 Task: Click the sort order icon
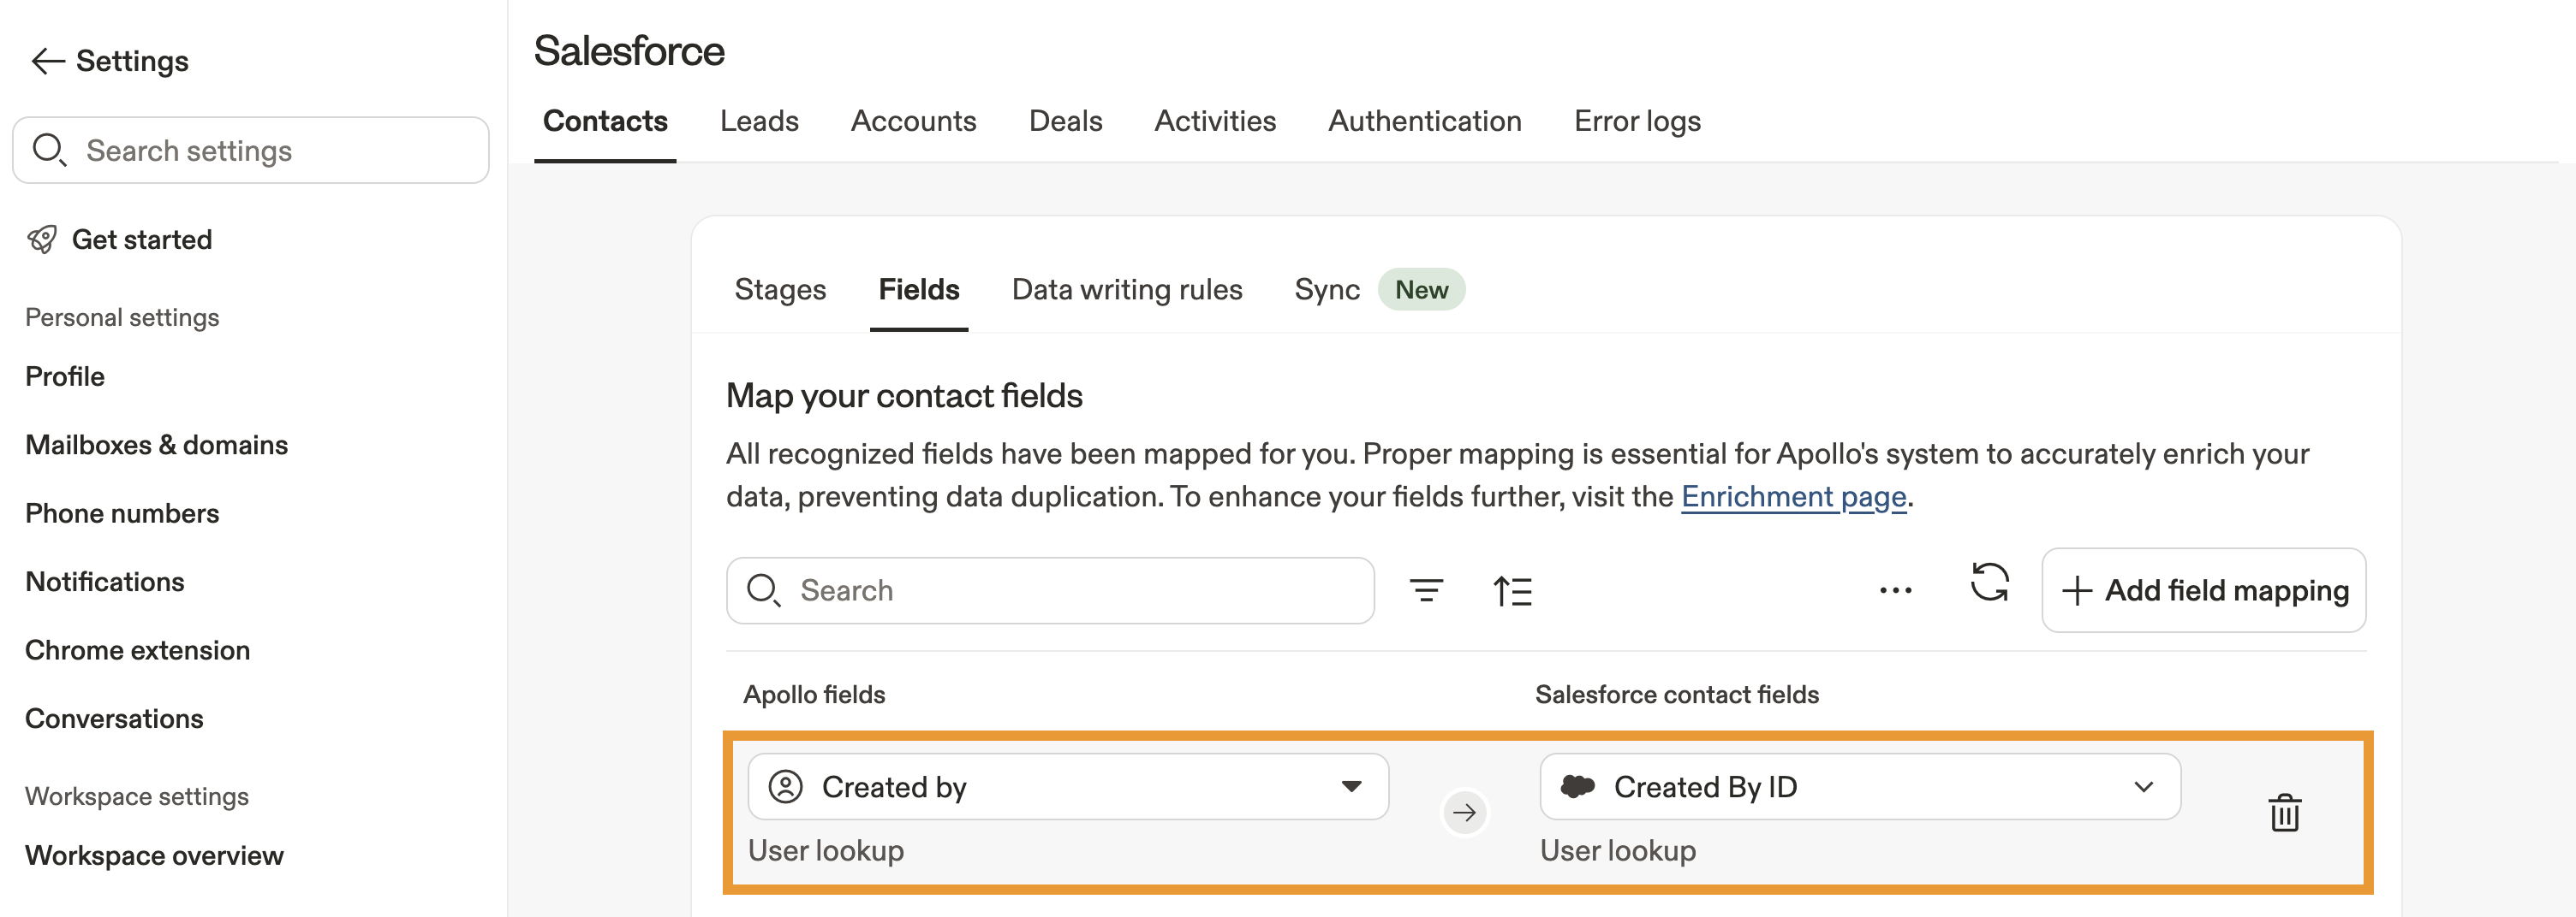[x=1512, y=591]
